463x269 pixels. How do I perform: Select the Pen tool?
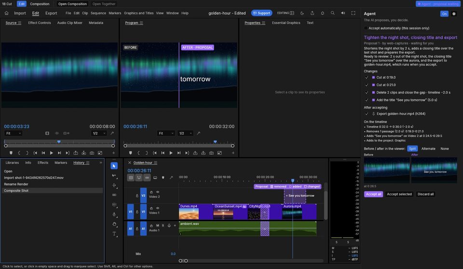point(114,215)
